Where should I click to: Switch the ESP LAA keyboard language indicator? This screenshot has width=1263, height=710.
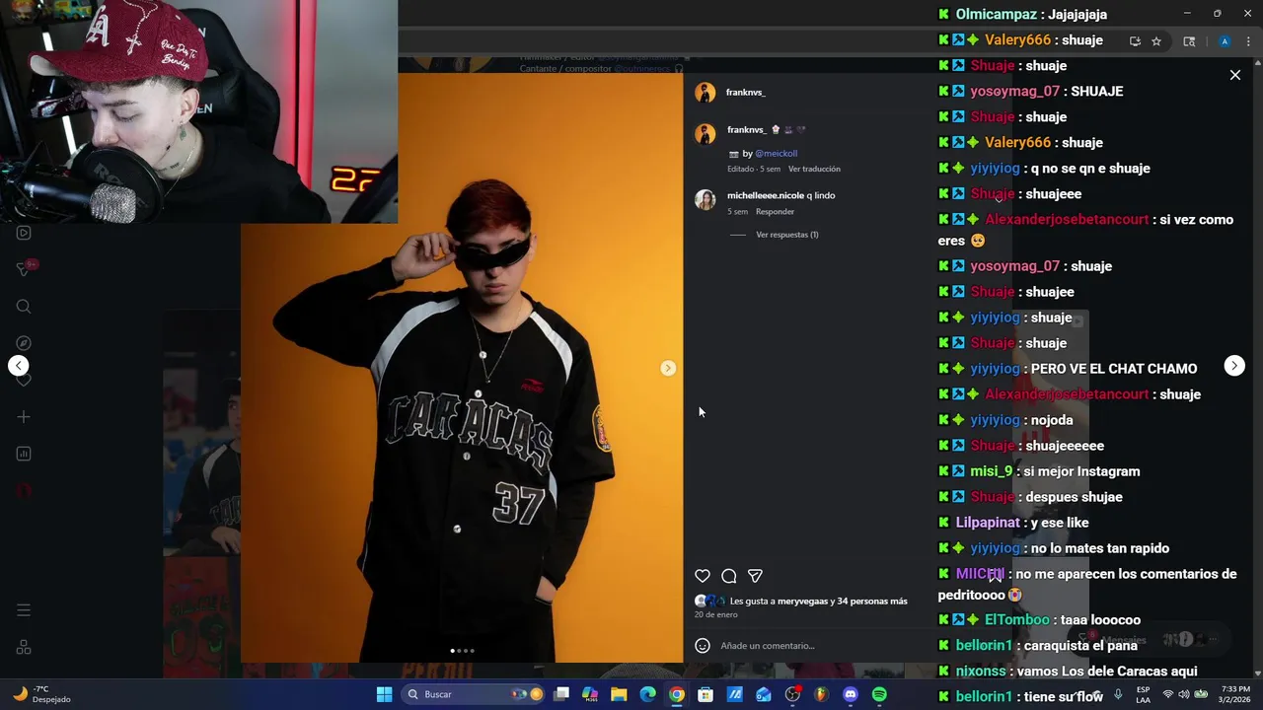pos(1143,694)
